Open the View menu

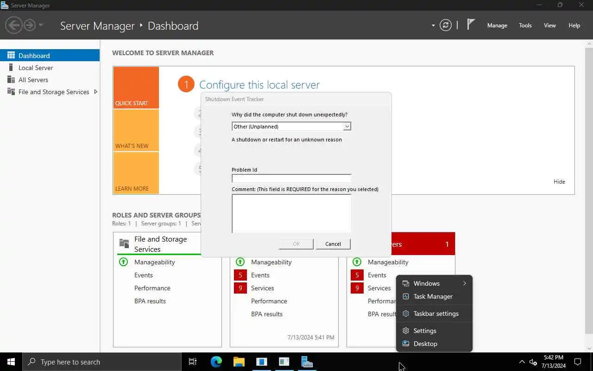[x=549, y=26]
